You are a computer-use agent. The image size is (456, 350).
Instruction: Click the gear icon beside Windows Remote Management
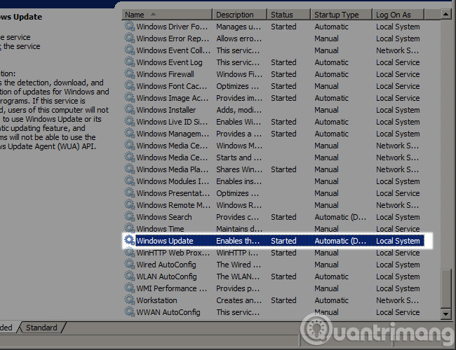pyautogui.click(x=129, y=205)
